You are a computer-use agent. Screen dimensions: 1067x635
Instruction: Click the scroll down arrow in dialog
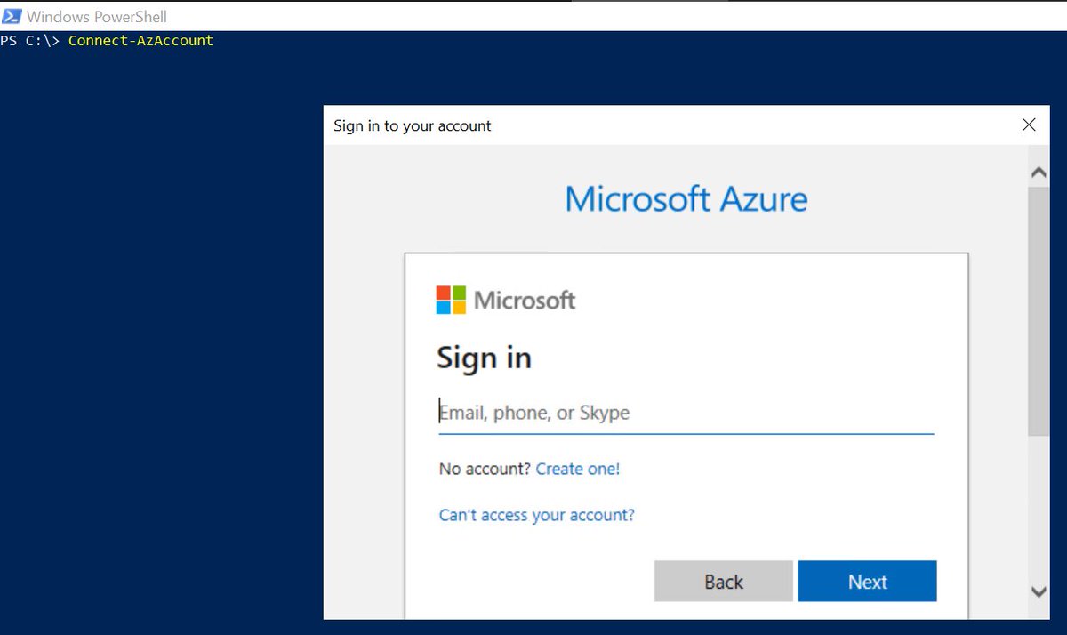(x=1039, y=591)
